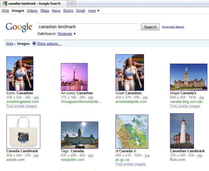Expand Show options panel
The height and width of the screenshot is (171, 209).
(49, 44)
